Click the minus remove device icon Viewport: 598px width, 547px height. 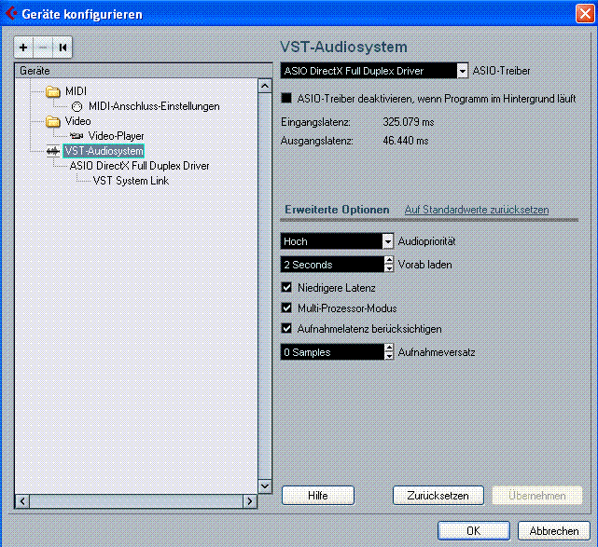click(43, 48)
